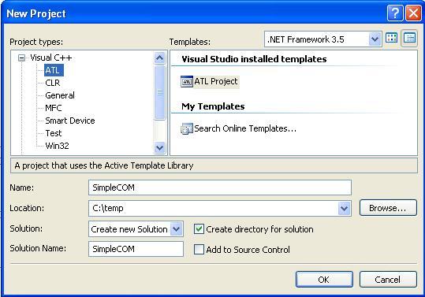Close the New Project dialog
The height and width of the screenshot is (297, 425).
point(413,13)
